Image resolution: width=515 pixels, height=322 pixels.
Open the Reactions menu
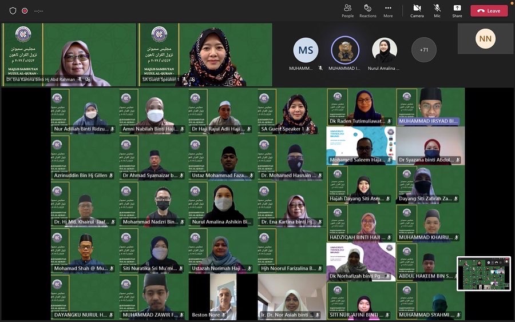pyautogui.click(x=368, y=10)
